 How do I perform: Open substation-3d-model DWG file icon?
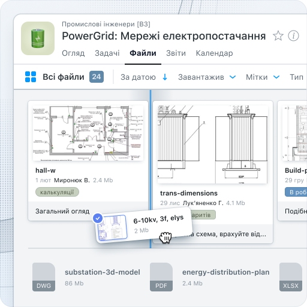tap(44, 277)
